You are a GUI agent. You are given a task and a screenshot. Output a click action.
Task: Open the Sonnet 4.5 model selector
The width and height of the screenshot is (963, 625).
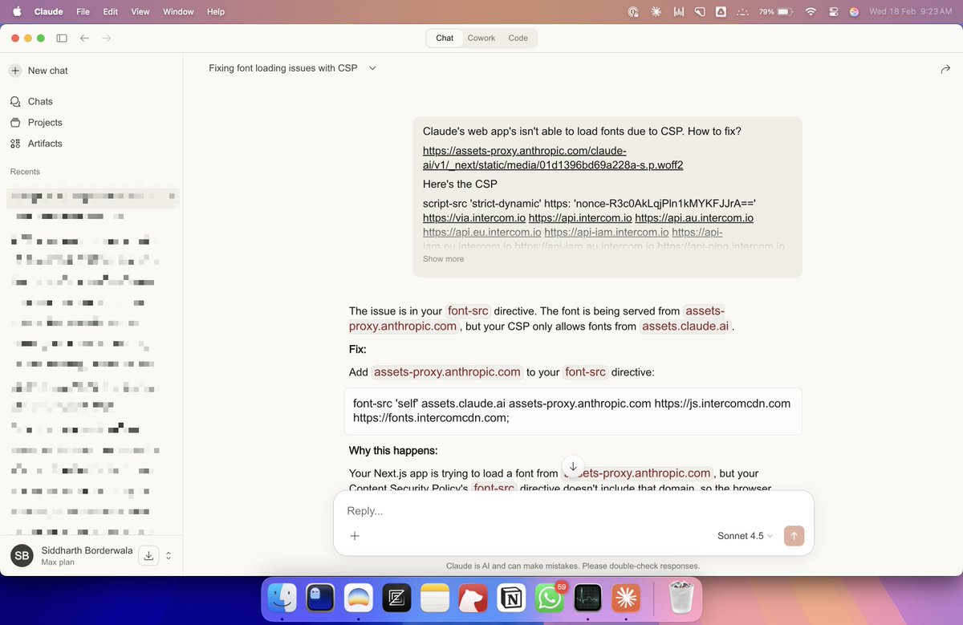coord(746,536)
